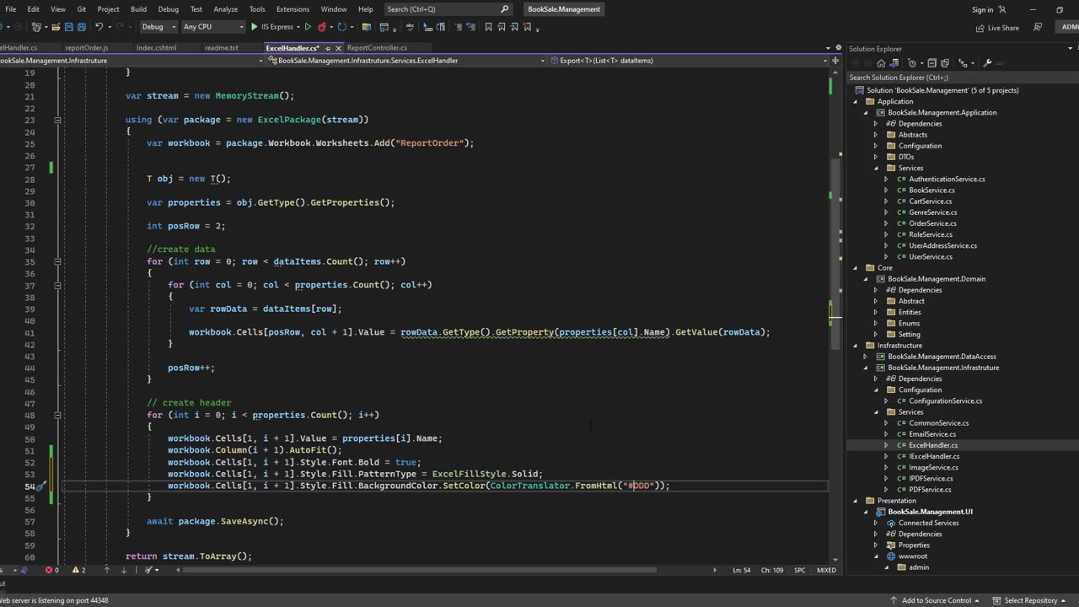Click the Live Share icon
Screen dimensions: 1079x607
[980, 28]
